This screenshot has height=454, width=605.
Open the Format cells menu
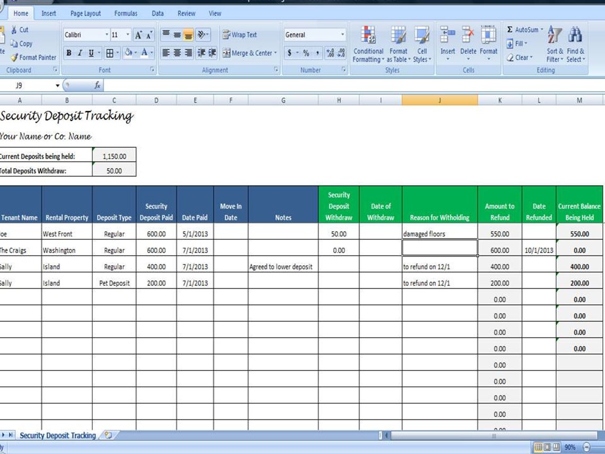click(488, 45)
